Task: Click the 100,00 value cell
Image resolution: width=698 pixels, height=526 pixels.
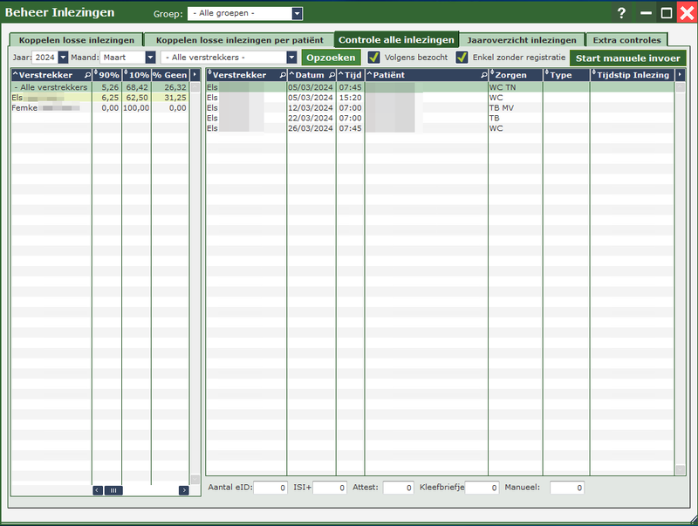Action: point(137,107)
